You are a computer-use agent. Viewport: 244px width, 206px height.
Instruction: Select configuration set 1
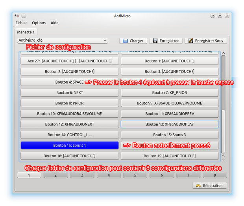[29, 175]
